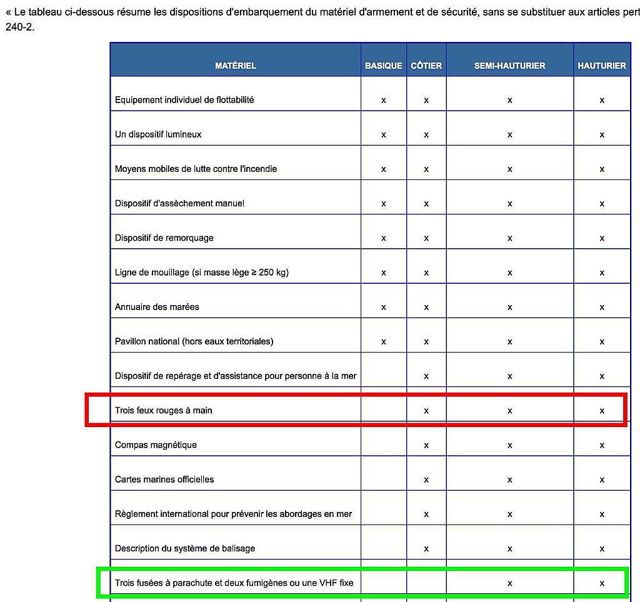Select 'Pavillon national (hors eaux territoriales)' text
The width and height of the screenshot is (640, 602).
pos(194,341)
